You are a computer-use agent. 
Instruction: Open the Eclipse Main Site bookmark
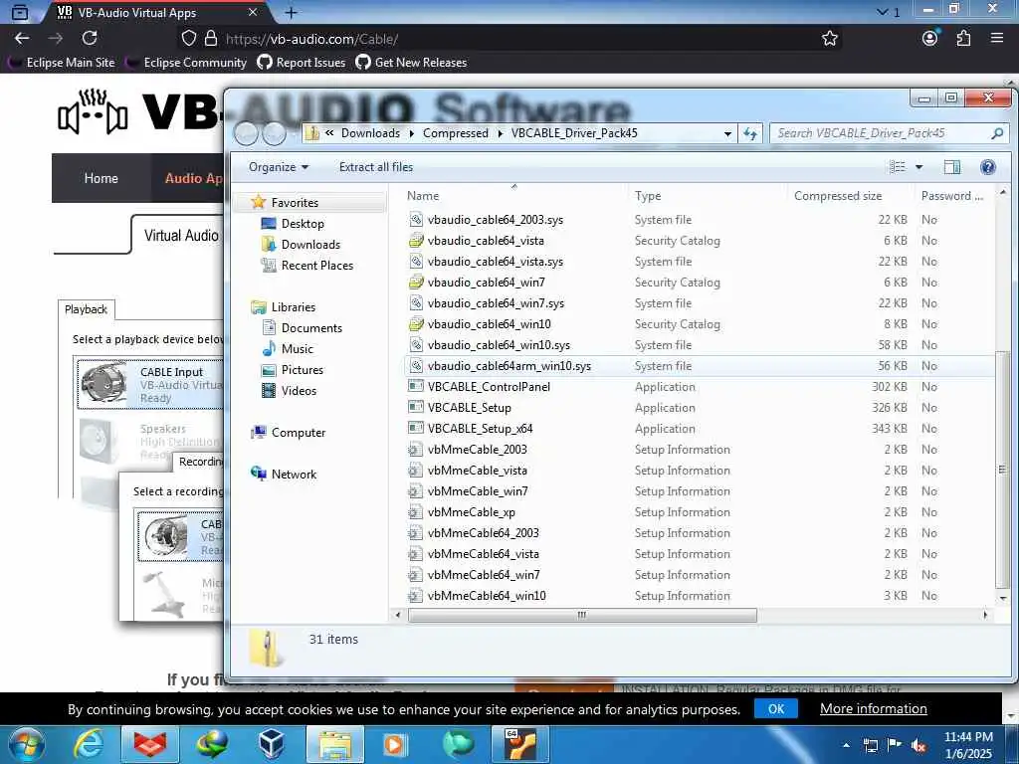tap(63, 63)
